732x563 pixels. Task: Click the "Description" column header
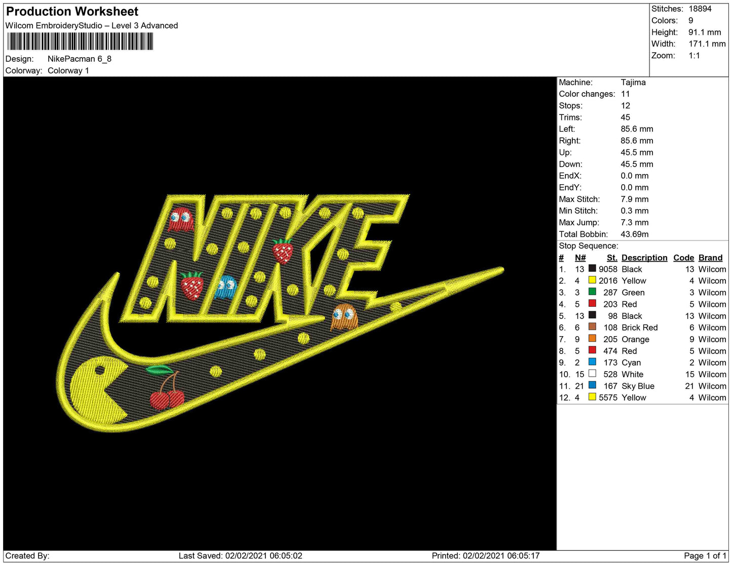pos(644,257)
